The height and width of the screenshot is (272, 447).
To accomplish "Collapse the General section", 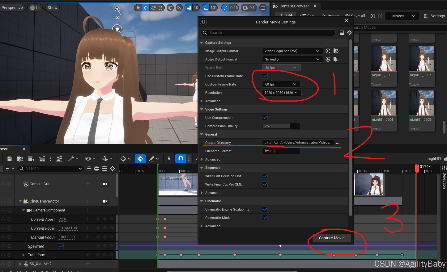I will coord(202,134).
